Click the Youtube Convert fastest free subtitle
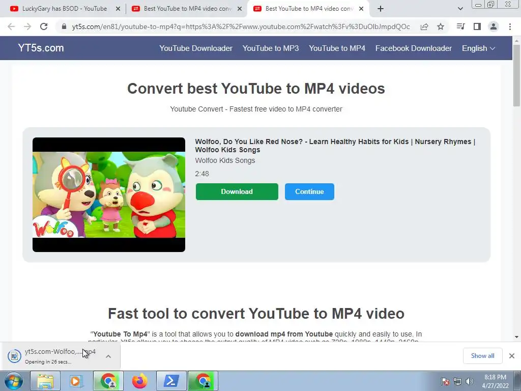 pyautogui.click(x=256, y=109)
